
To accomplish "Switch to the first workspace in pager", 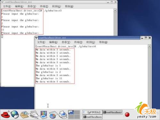I will (x=71, y=112).
